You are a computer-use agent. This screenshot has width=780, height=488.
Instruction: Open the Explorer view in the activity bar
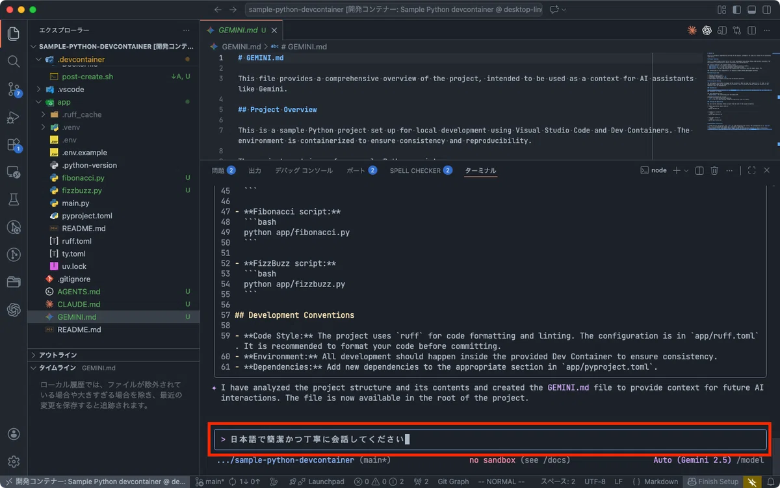point(14,33)
